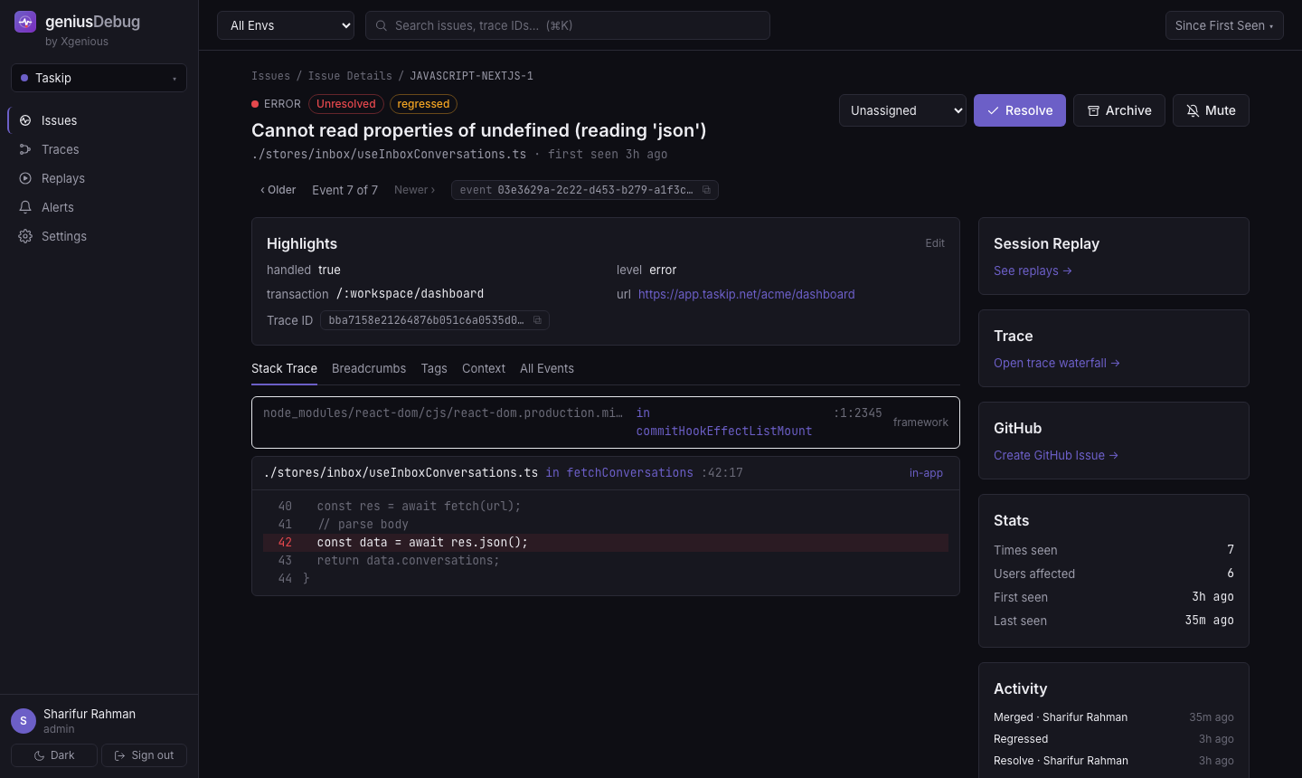Click the Resolve button

1020,110
